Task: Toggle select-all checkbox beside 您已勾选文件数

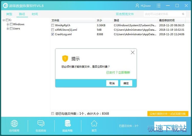Action: [52, 113]
